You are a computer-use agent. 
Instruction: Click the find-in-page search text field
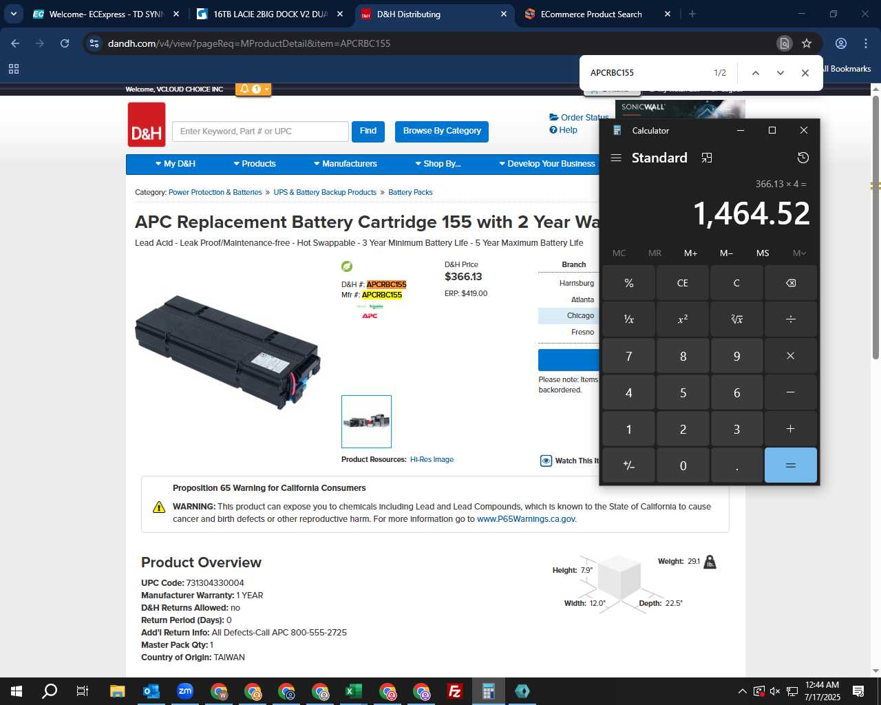[647, 73]
